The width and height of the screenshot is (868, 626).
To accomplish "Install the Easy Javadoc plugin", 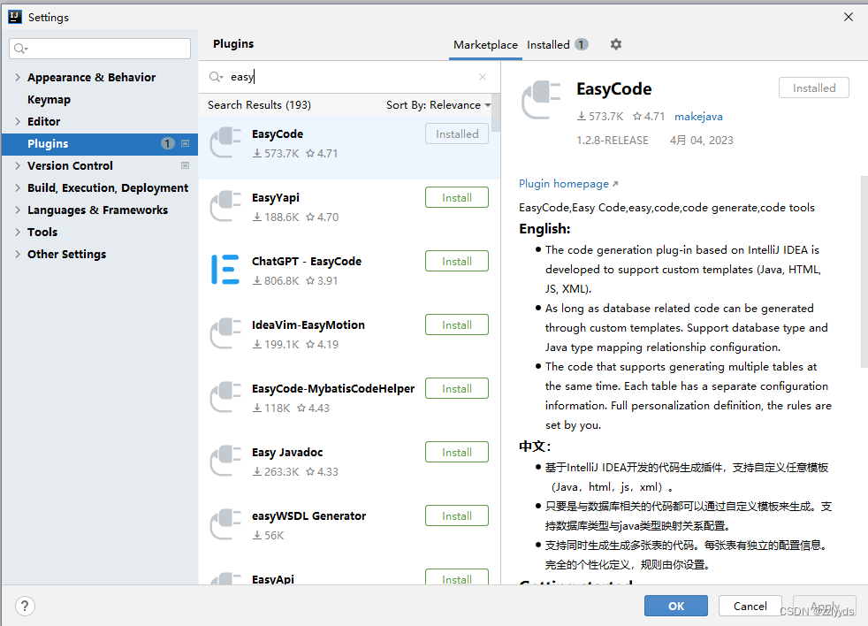I will pyautogui.click(x=456, y=451).
